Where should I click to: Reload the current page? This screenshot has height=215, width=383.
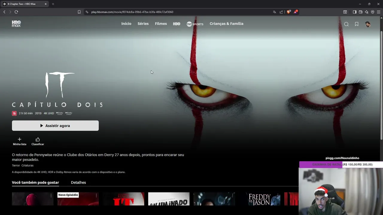click(16, 12)
